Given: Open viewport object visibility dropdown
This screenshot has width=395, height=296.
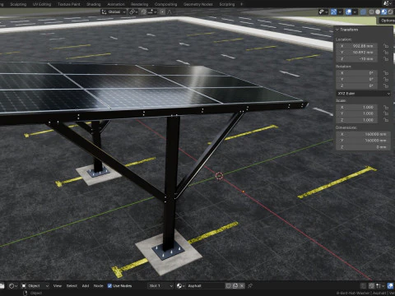Looking at the screenshot, I should tap(323, 12).
